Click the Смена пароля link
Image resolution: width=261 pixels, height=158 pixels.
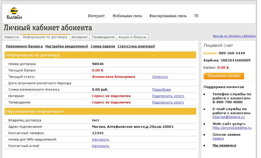click(x=103, y=46)
